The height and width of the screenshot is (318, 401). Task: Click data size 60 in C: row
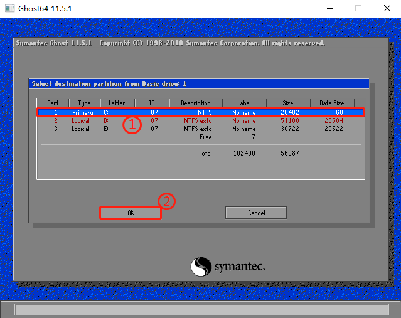click(x=340, y=112)
